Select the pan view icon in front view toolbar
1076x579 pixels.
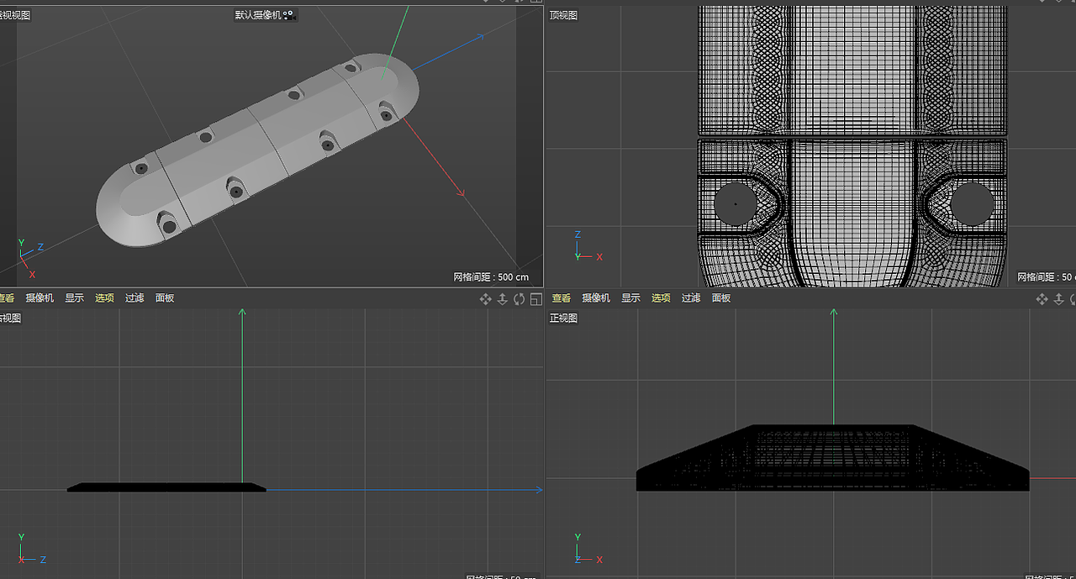1042,299
